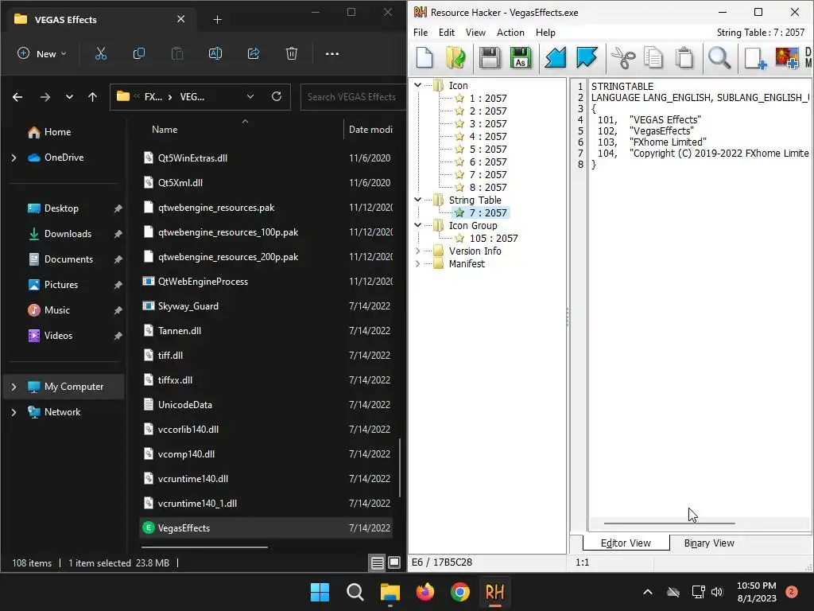
Task: Open Find with the magnifying glass icon
Action: tap(719, 57)
